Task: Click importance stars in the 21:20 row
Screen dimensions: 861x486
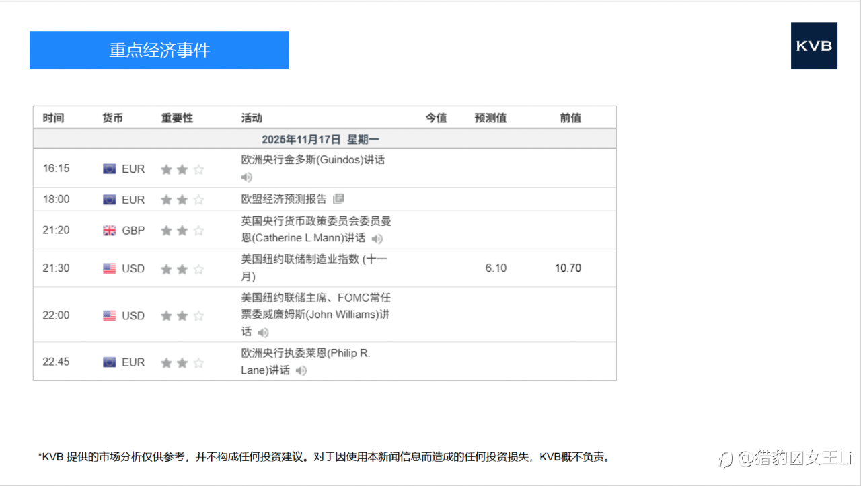Action: 182,231
